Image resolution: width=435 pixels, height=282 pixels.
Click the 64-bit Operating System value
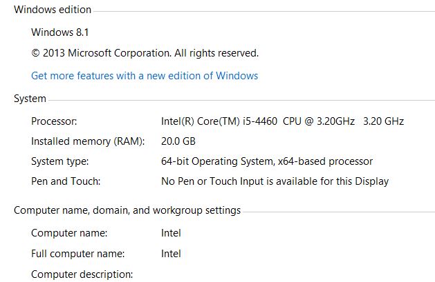coord(267,161)
